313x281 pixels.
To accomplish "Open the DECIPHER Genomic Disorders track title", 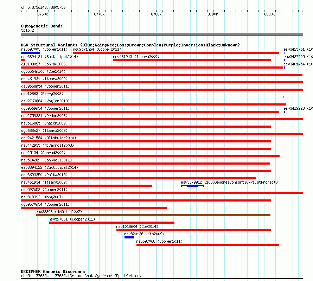I will pyautogui.click(x=53, y=272).
